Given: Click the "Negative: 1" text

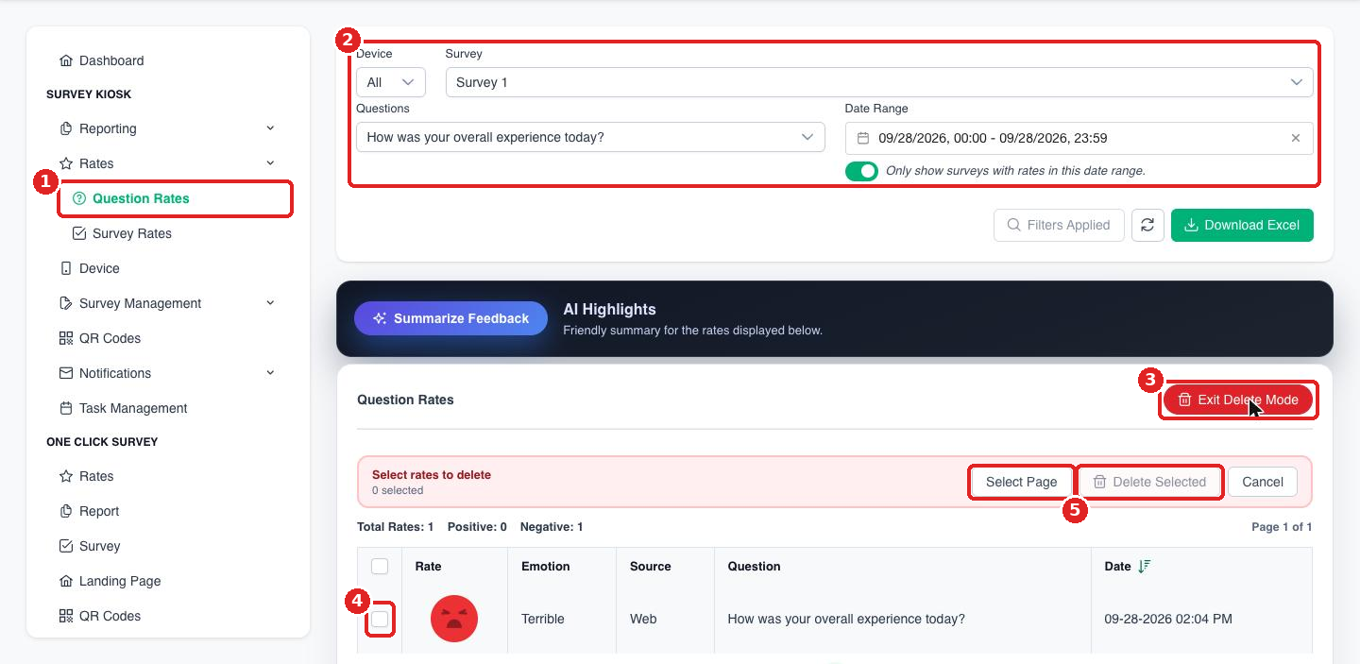Looking at the screenshot, I should click(x=552, y=527).
